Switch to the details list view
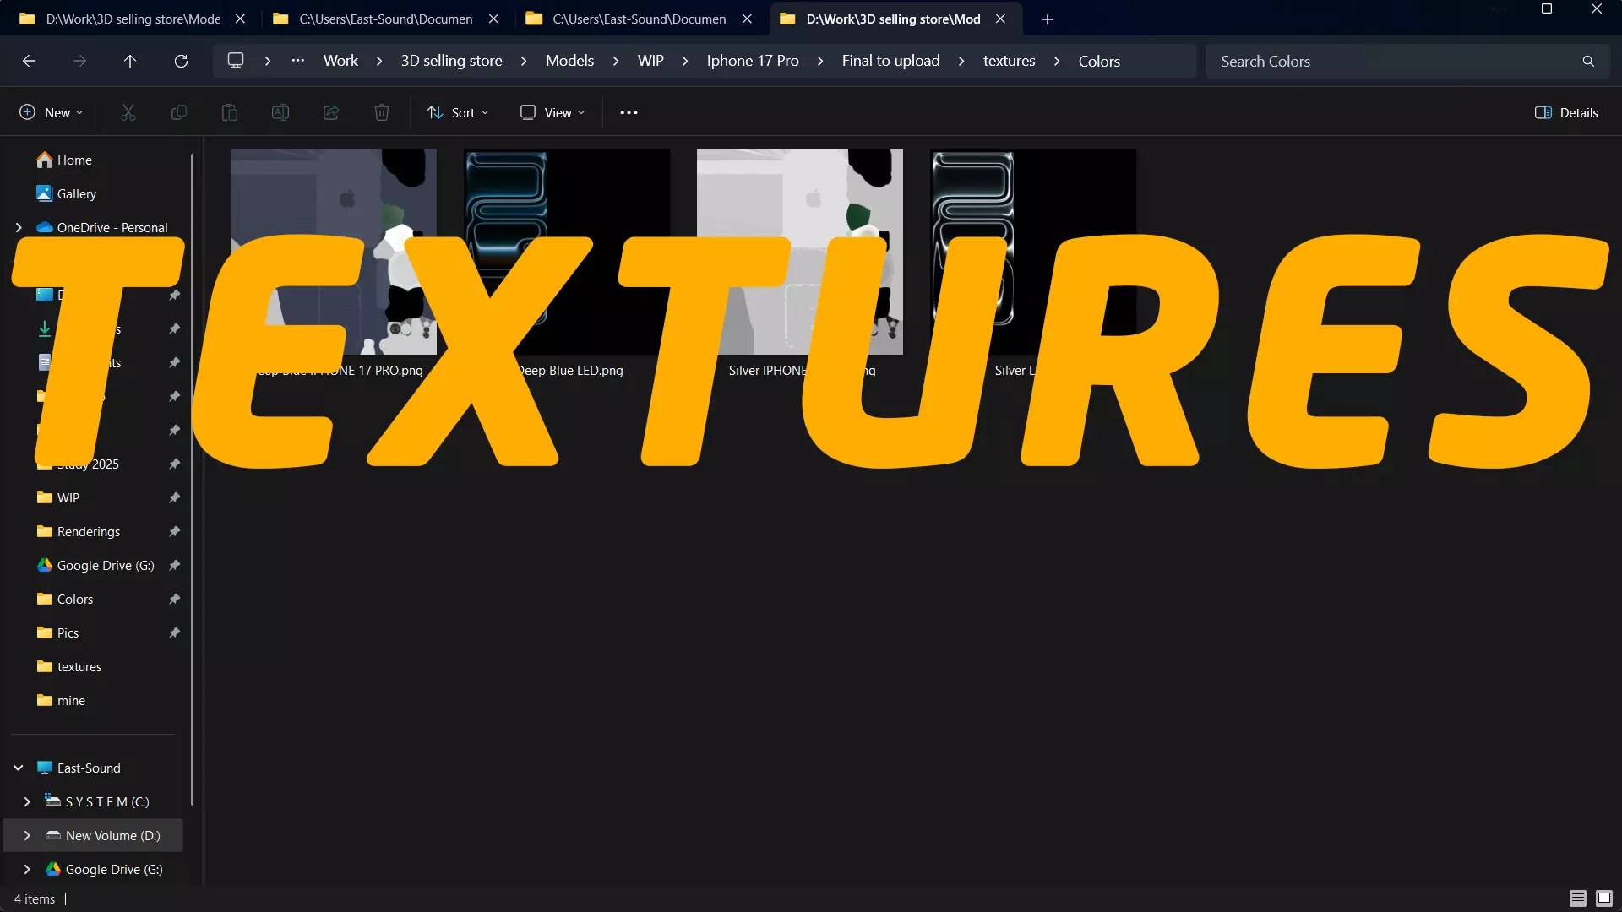 coord(1577,898)
